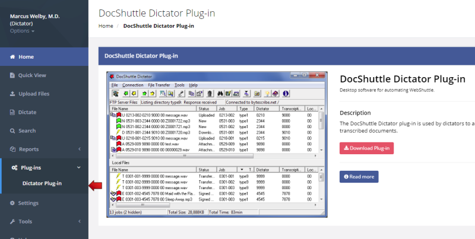
Task: Expand the Tools submenu chevron
Action: pos(79,221)
